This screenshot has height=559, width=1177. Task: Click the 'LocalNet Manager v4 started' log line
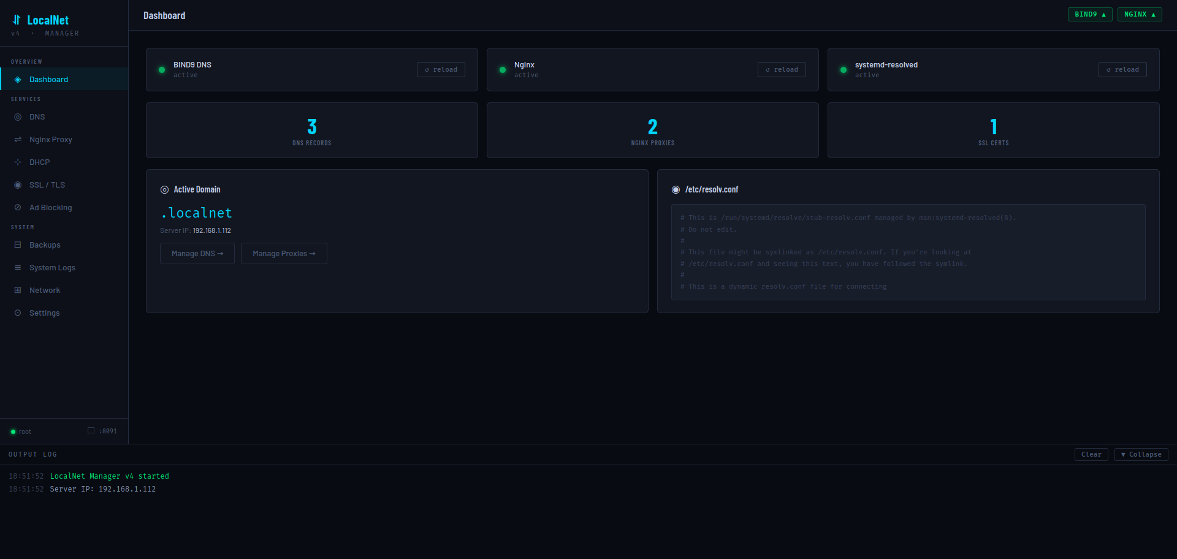pos(109,476)
